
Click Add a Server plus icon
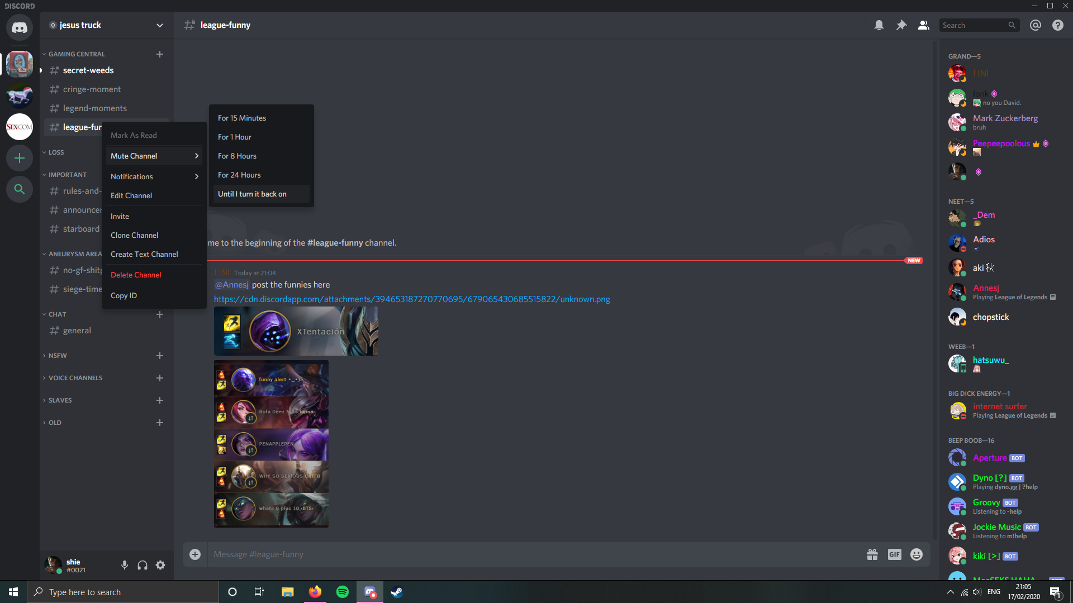20,158
